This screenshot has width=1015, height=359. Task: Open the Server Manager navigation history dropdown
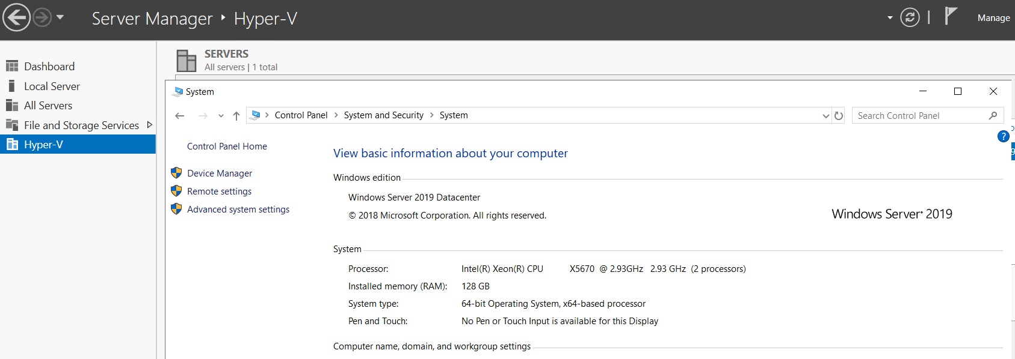[60, 17]
